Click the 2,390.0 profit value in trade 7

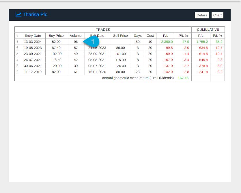click(x=167, y=42)
